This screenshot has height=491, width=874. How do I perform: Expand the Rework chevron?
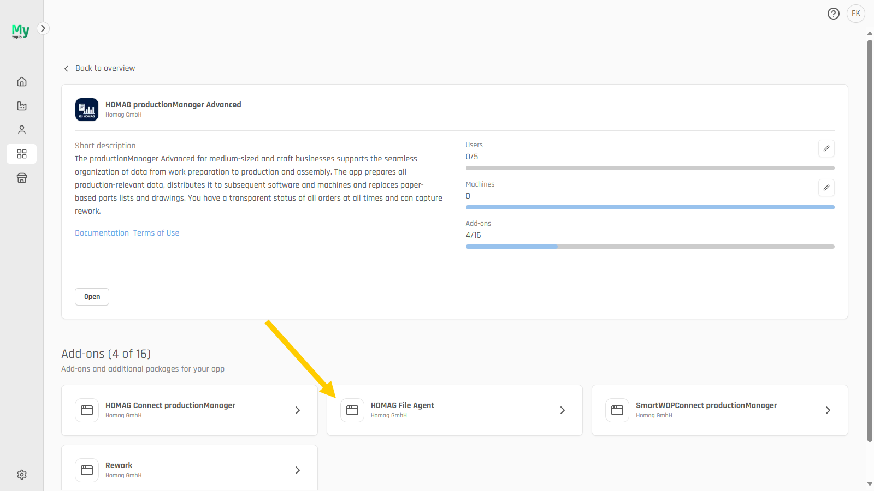298,470
